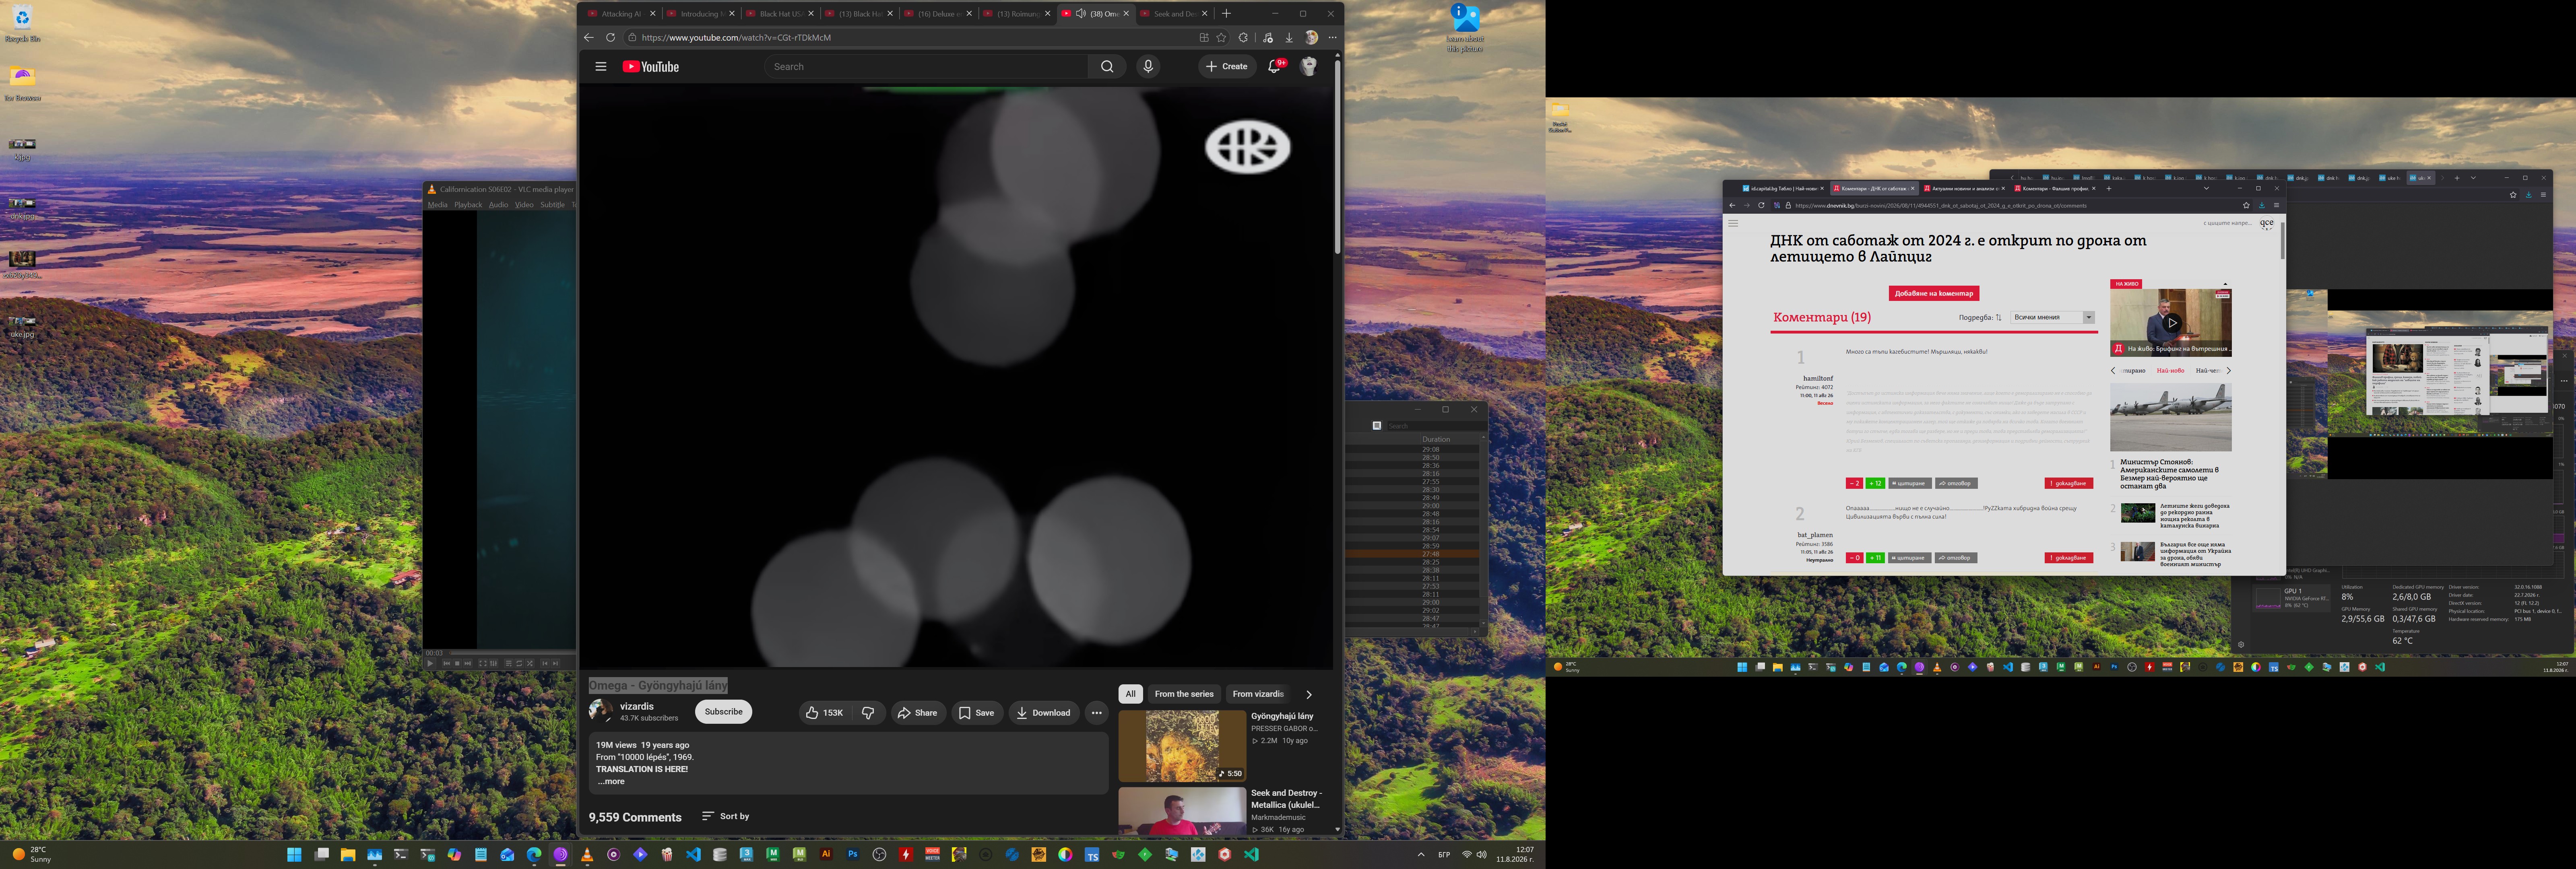2576x869 pixels.
Task: Click the browser profile picture in toolbar
Action: tap(1311, 38)
